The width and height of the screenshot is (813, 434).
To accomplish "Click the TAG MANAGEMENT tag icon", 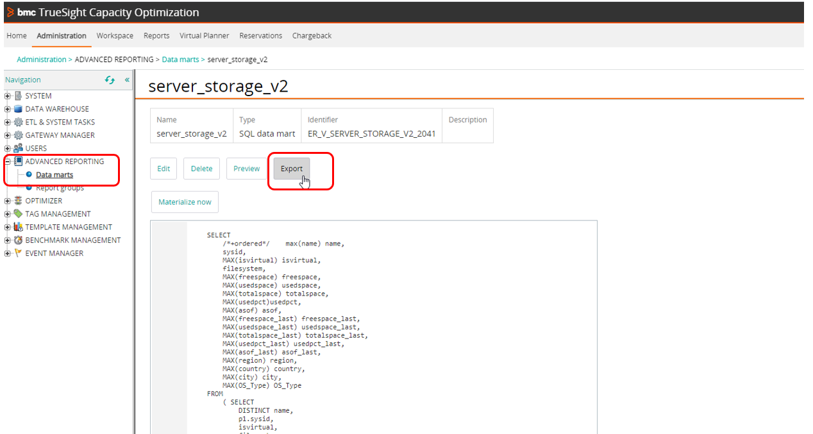I will point(19,214).
